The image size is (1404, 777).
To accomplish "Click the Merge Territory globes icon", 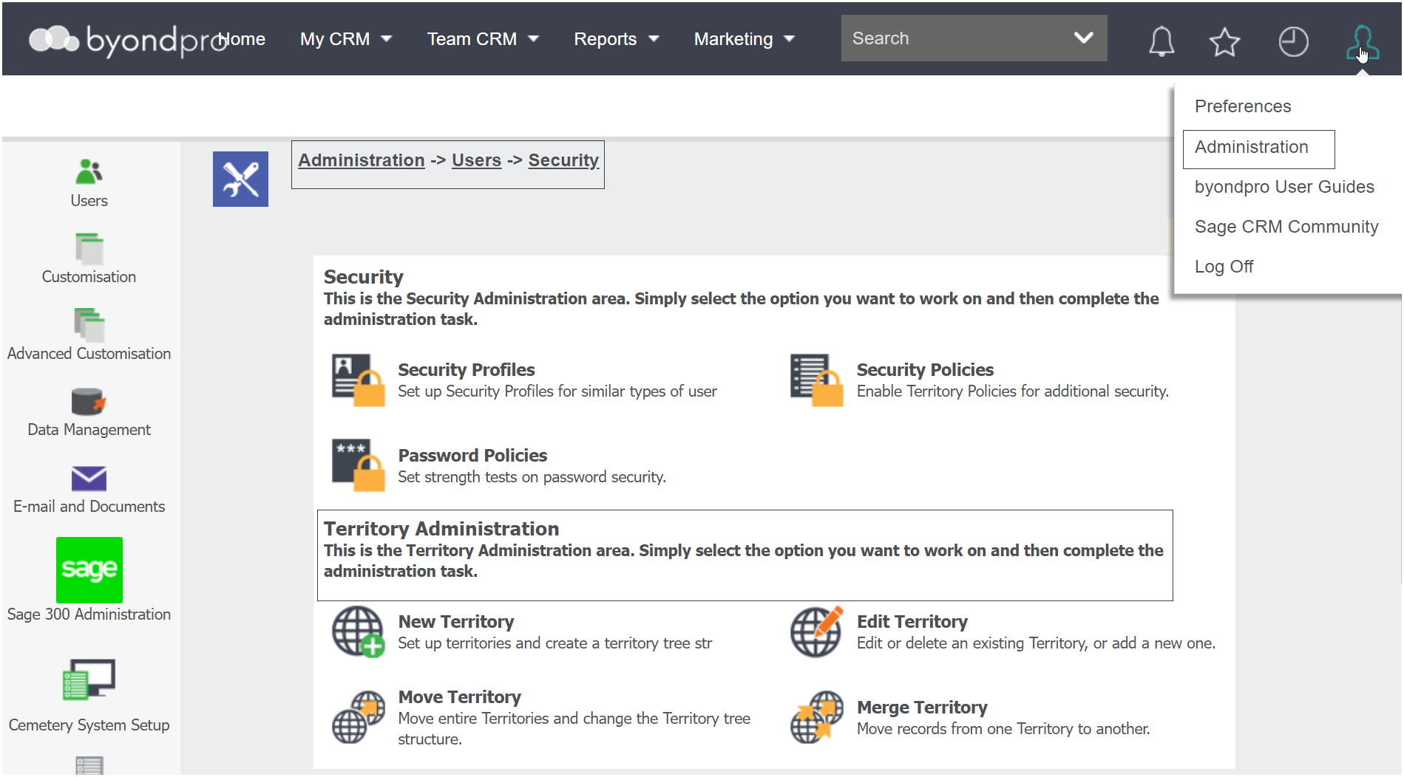I will coord(816,717).
